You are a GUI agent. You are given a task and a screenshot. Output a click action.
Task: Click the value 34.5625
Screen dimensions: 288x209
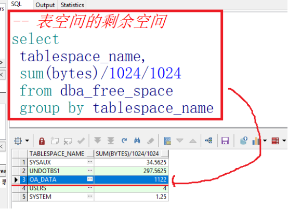156,162
